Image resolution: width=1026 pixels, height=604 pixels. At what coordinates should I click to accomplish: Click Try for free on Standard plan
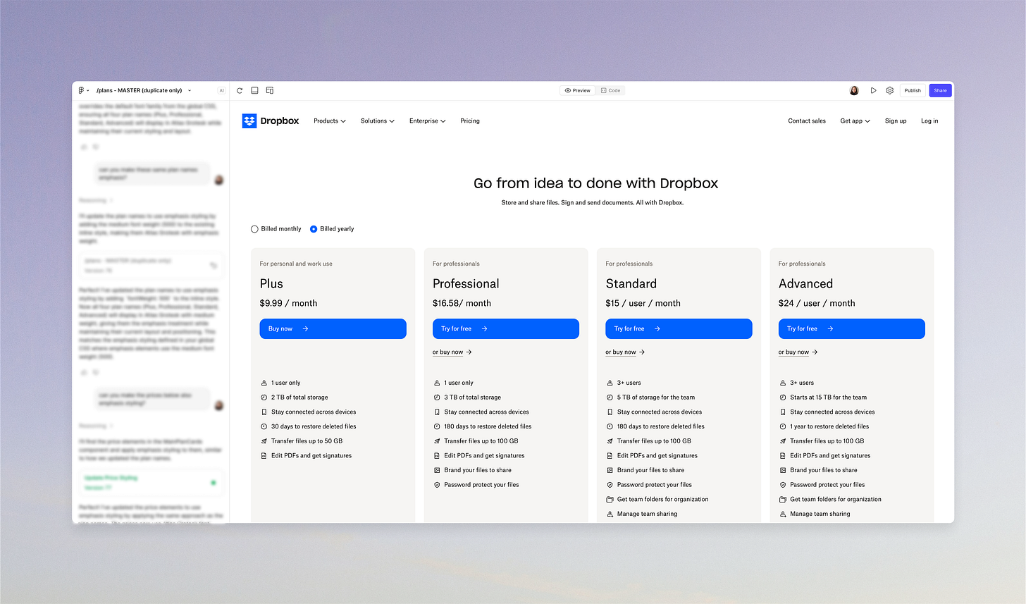click(x=679, y=328)
